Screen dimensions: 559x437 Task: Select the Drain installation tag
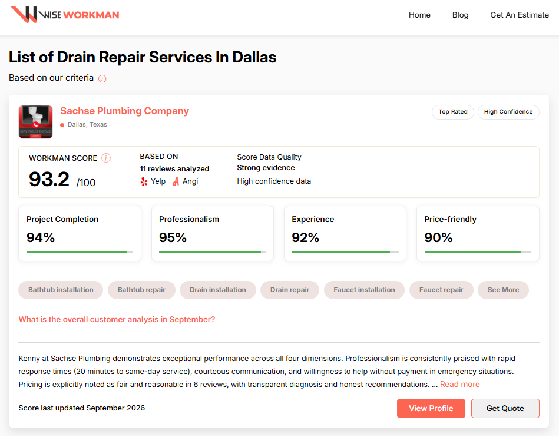[x=218, y=290]
